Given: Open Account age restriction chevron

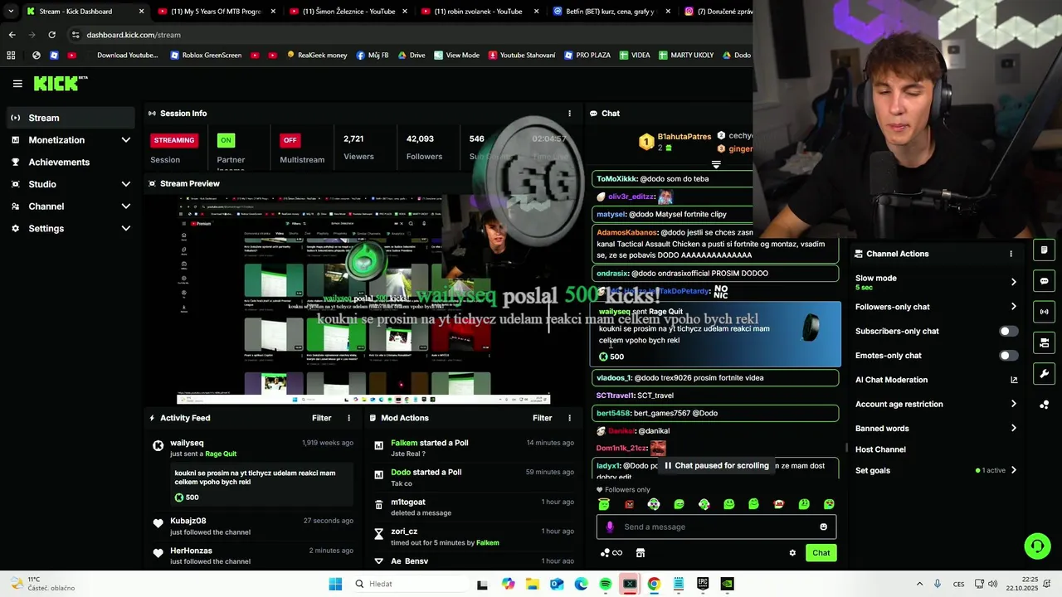Looking at the screenshot, I should 1013,404.
